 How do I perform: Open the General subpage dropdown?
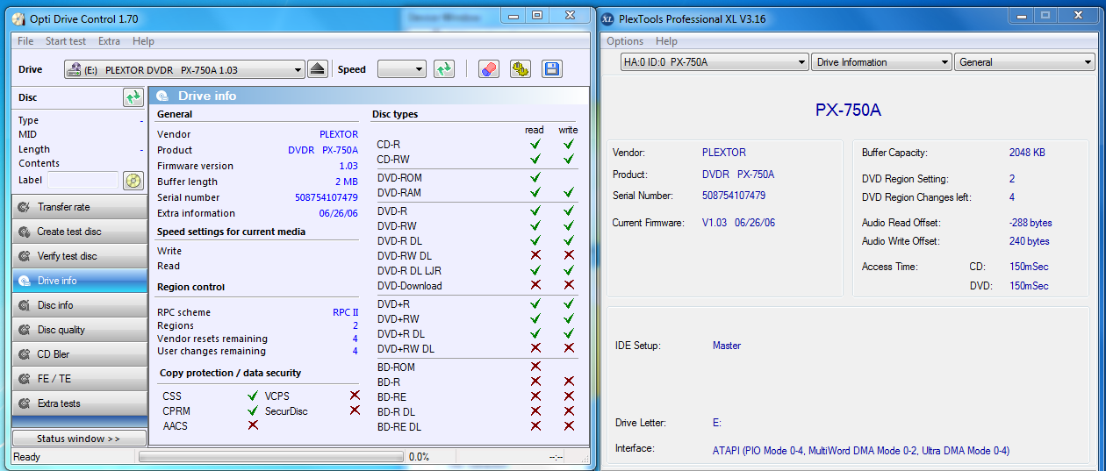1024,62
